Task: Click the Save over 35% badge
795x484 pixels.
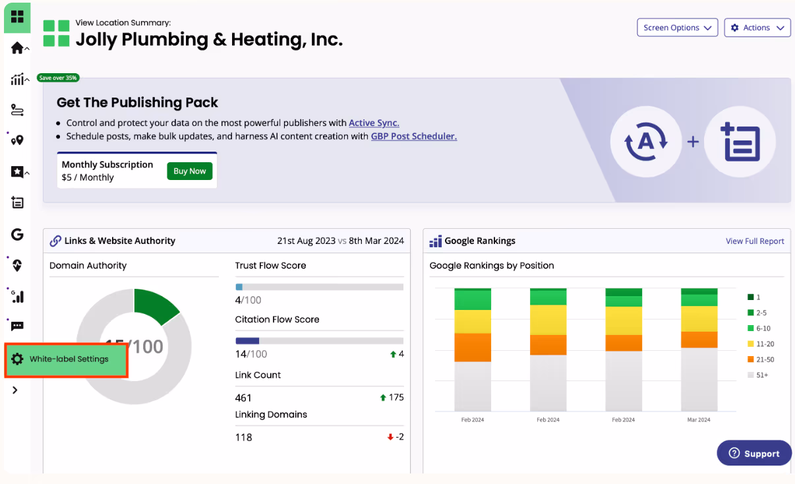Action: coord(58,78)
